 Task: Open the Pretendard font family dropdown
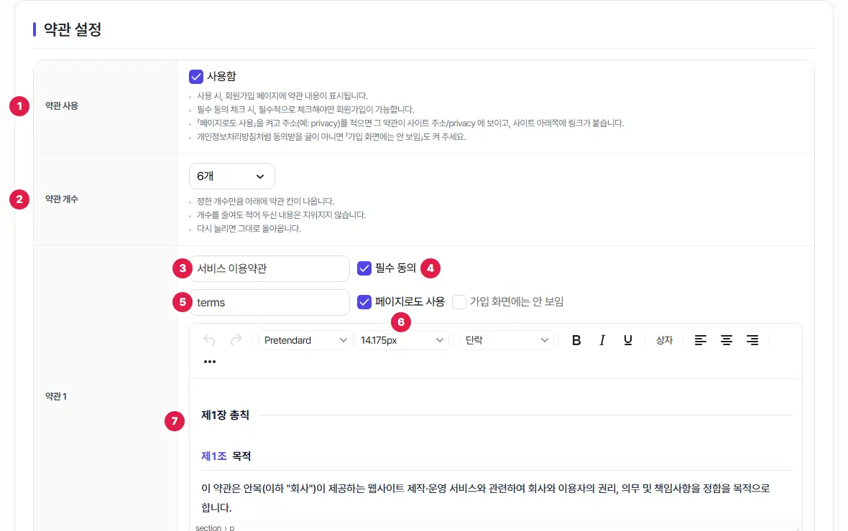[305, 340]
